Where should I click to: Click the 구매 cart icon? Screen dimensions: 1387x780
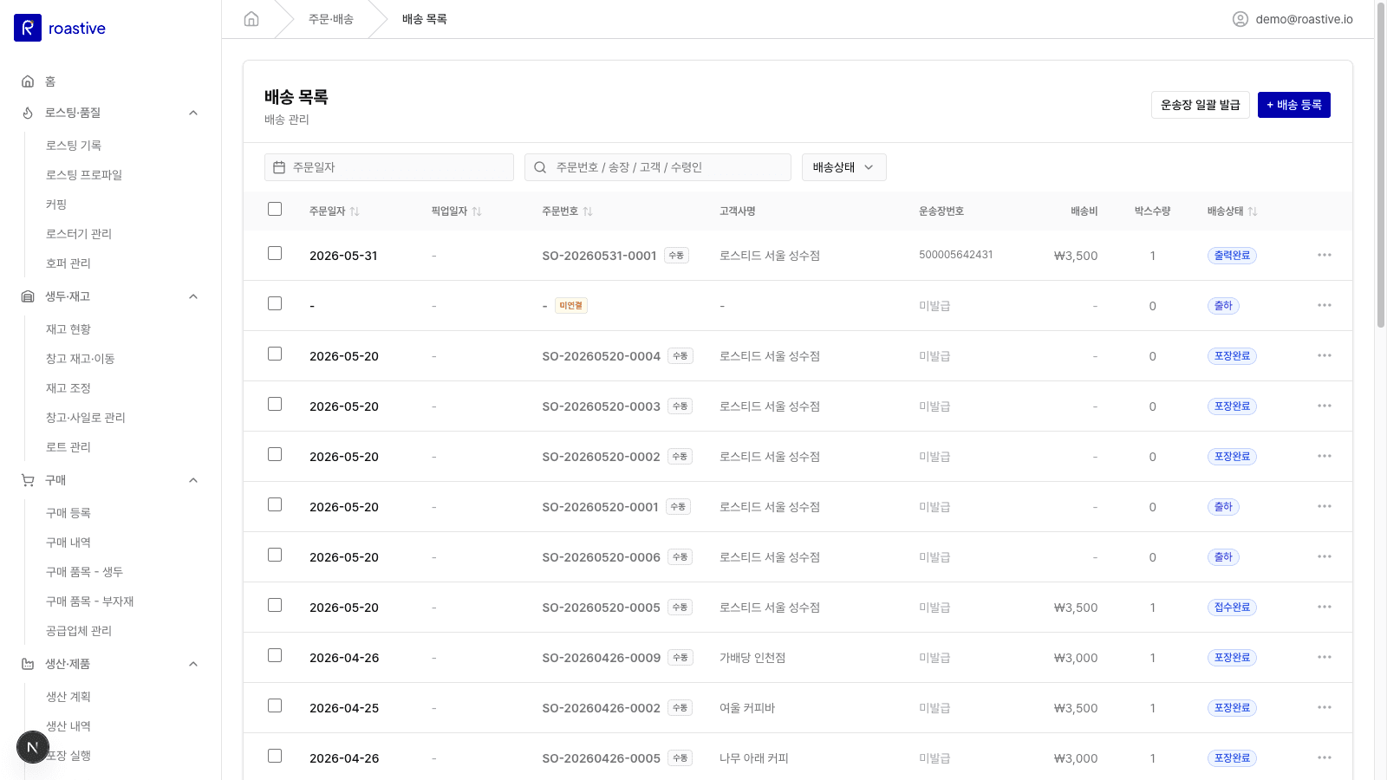pos(28,480)
